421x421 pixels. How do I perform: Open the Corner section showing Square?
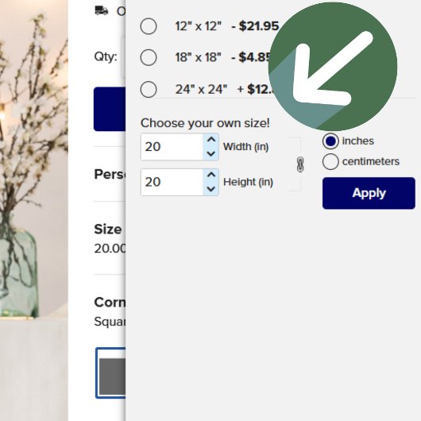tap(110, 311)
